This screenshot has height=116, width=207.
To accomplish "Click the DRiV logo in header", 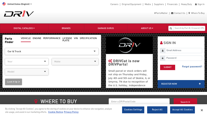I will click(19, 14).
